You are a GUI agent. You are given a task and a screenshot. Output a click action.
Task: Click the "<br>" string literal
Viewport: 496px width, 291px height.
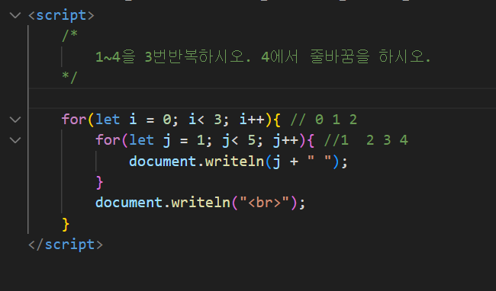coord(265,203)
